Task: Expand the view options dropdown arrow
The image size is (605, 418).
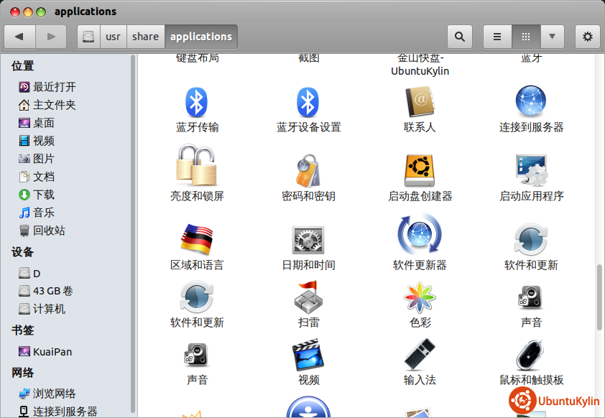Action: [552, 37]
